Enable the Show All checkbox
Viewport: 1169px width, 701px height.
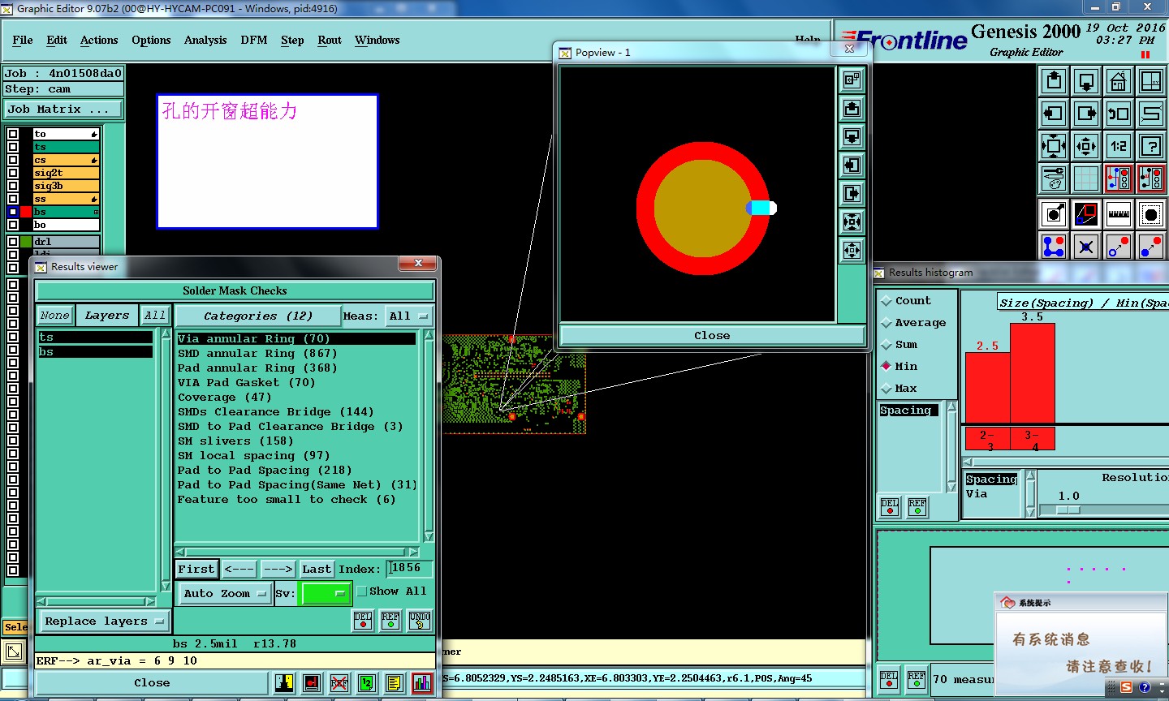[362, 591]
